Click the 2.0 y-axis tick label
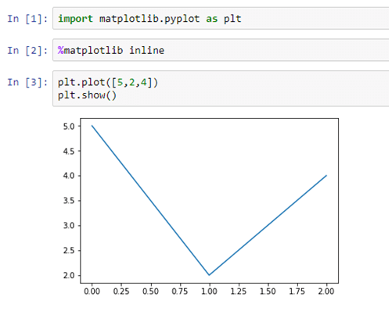 point(69,275)
